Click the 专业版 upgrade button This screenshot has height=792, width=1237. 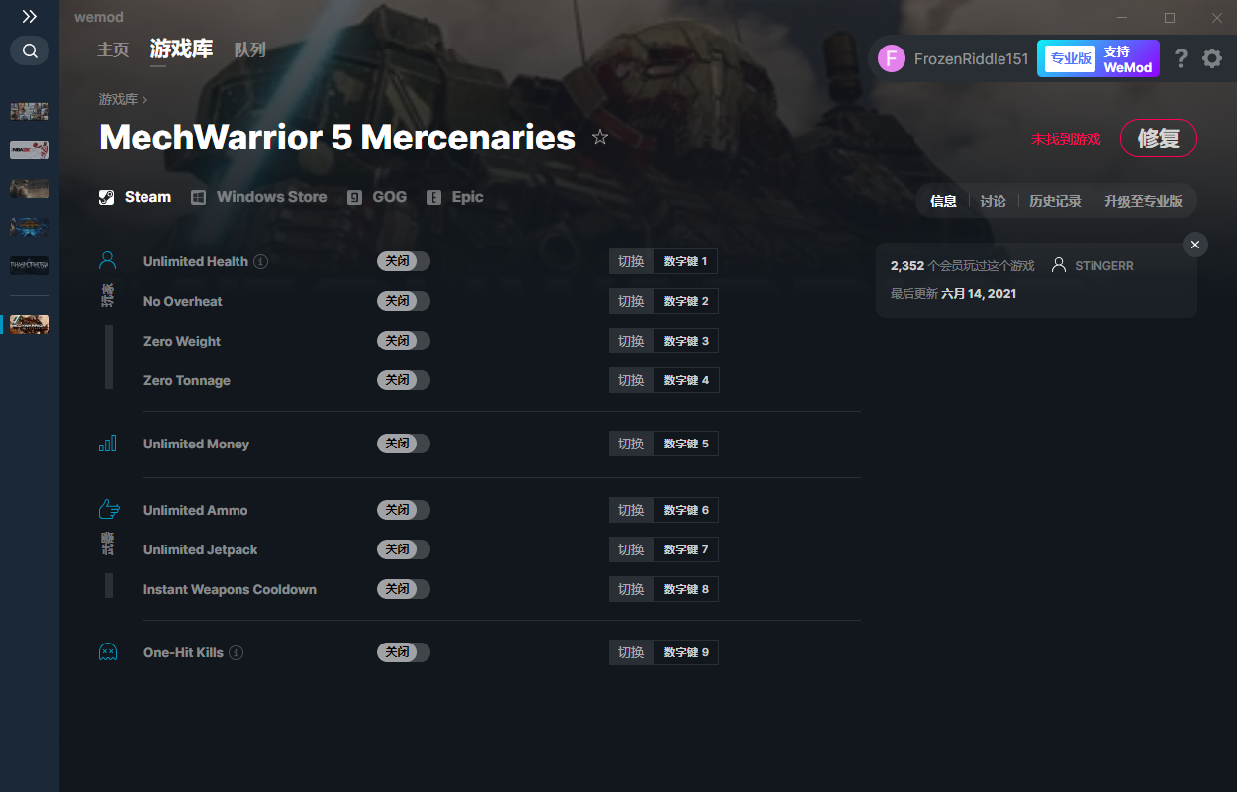click(1071, 58)
